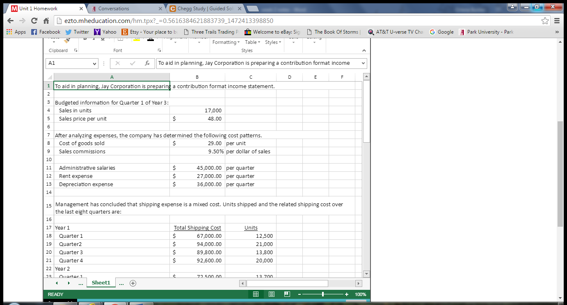Click the formula bar Cancel (X) icon

(118, 63)
